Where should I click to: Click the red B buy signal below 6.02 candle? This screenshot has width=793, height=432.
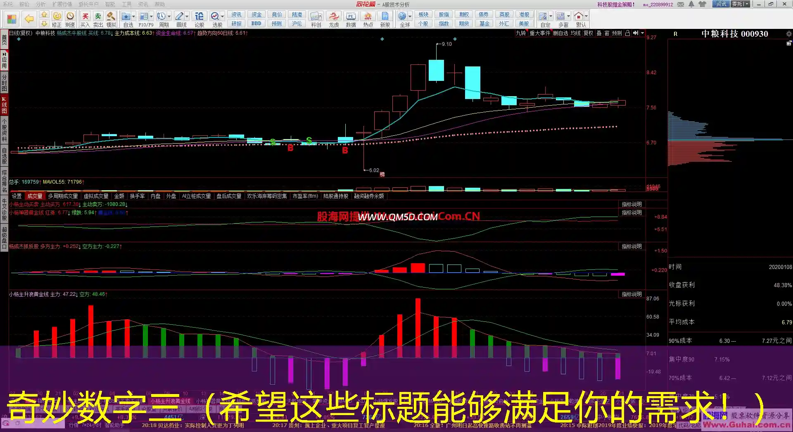click(x=345, y=151)
